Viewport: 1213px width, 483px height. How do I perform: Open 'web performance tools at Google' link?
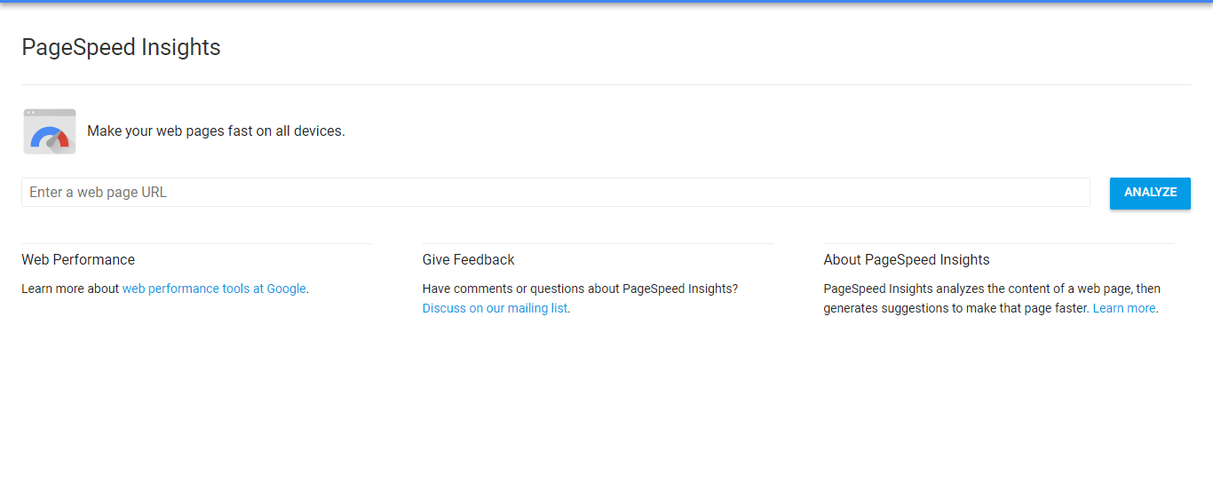[x=214, y=289]
